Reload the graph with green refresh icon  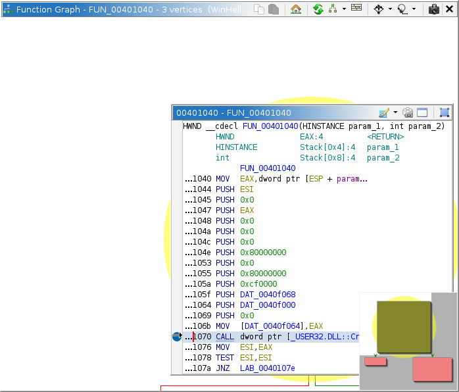[x=318, y=9]
